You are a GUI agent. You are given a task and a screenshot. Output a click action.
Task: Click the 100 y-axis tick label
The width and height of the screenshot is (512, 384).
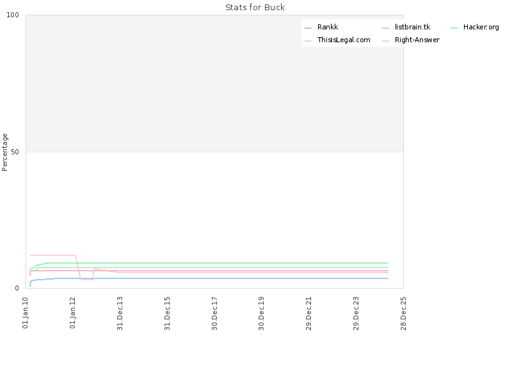pyautogui.click(x=13, y=15)
